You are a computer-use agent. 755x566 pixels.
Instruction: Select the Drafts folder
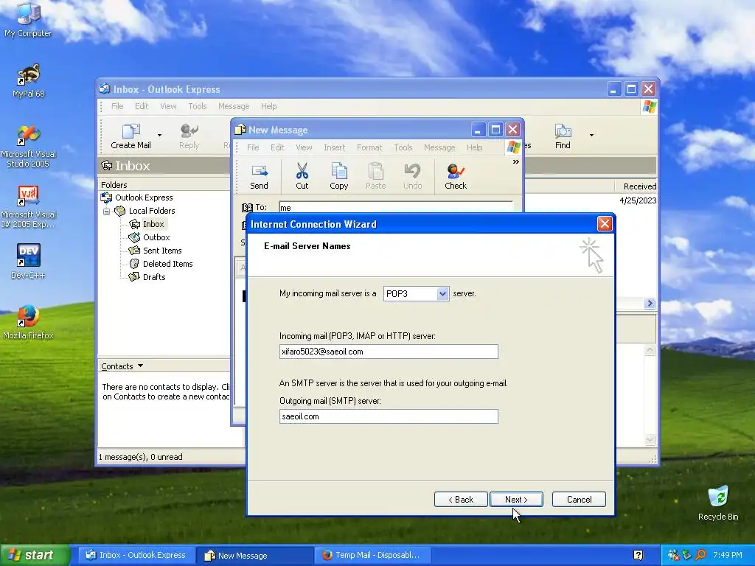(x=153, y=277)
